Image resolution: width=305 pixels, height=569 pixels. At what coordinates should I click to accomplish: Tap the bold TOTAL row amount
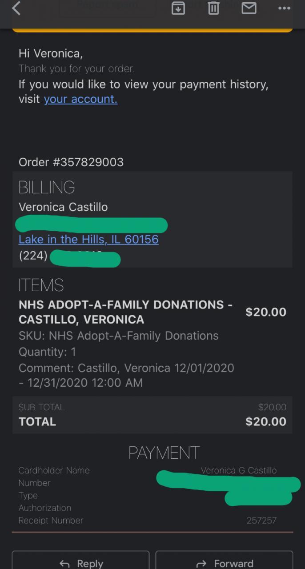pos(265,422)
